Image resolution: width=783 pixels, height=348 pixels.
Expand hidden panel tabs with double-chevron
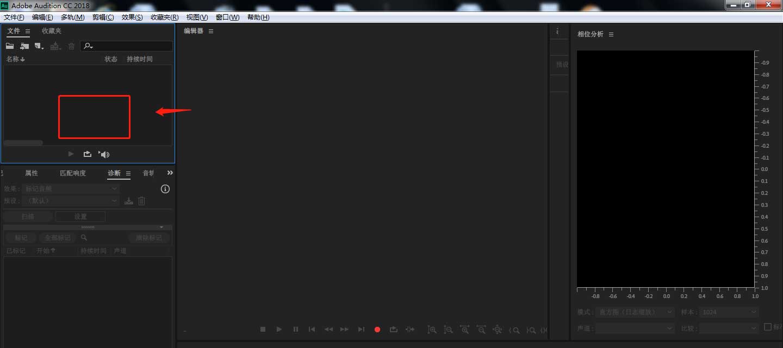pyautogui.click(x=170, y=173)
